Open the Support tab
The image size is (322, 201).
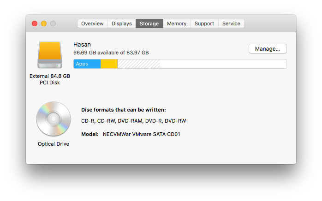coord(204,24)
